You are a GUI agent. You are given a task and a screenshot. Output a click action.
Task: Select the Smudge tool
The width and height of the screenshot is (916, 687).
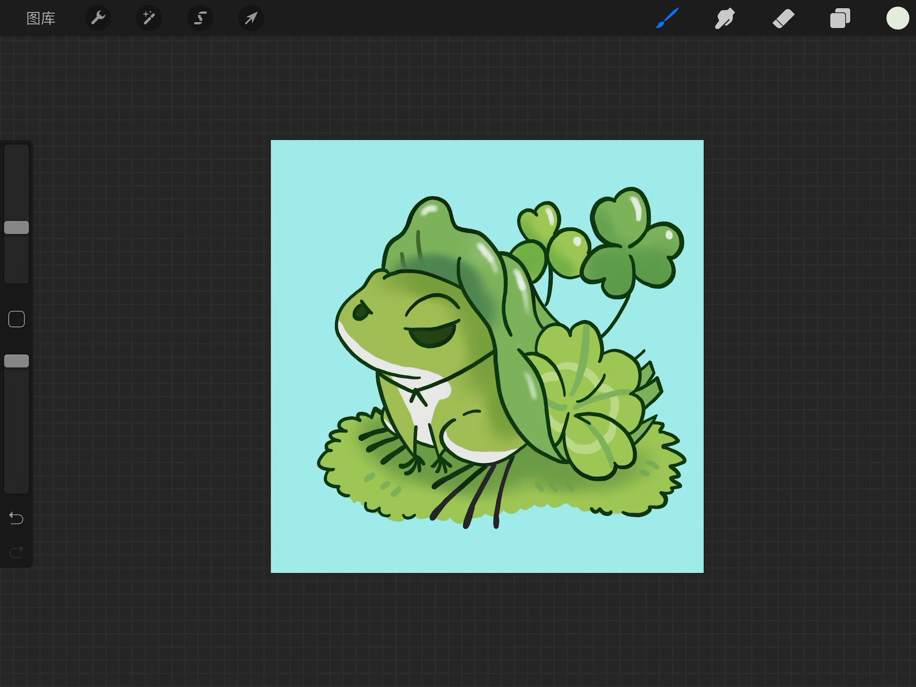click(x=725, y=19)
